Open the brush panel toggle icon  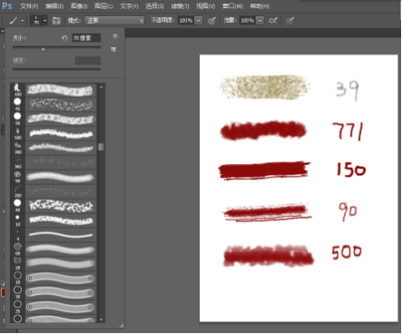[56, 21]
